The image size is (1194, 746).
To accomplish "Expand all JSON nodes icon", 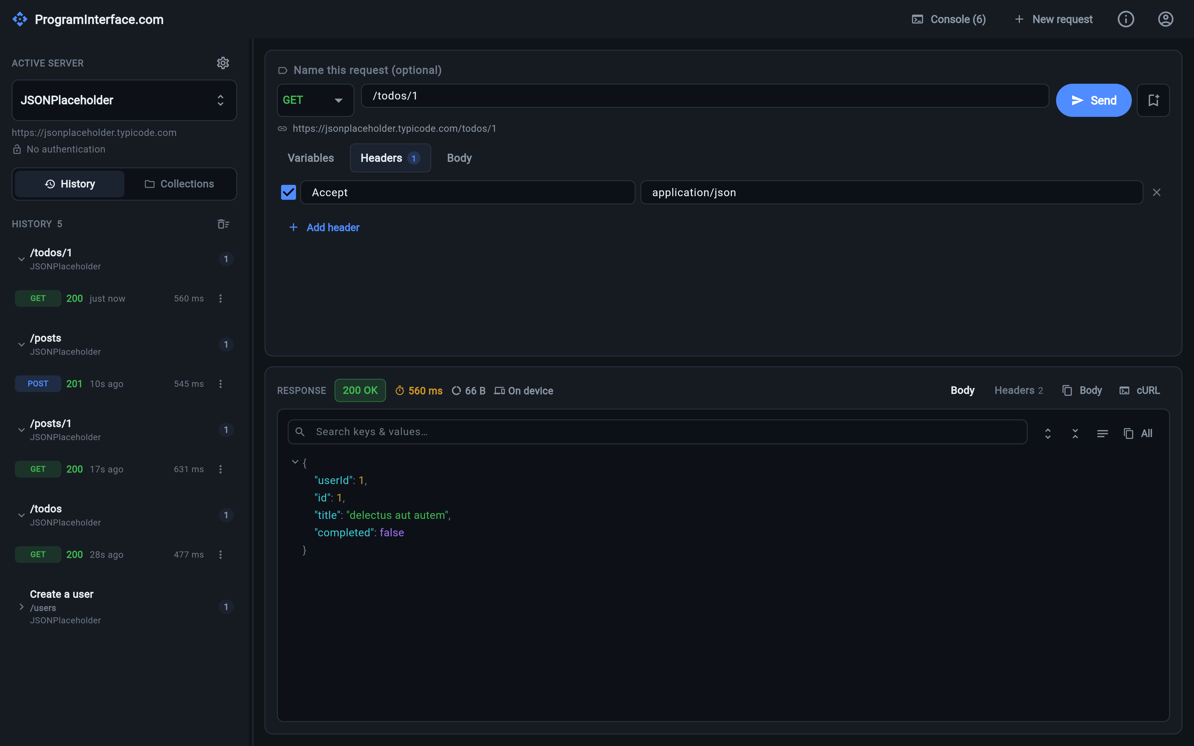I will click(1048, 433).
